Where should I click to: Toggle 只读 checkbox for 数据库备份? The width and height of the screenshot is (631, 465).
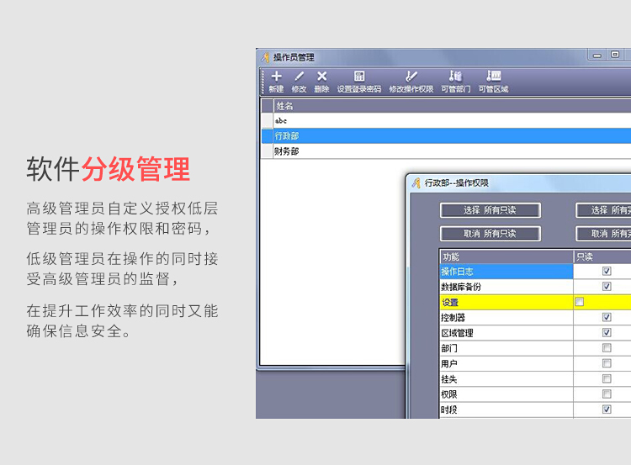[x=607, y=287]
